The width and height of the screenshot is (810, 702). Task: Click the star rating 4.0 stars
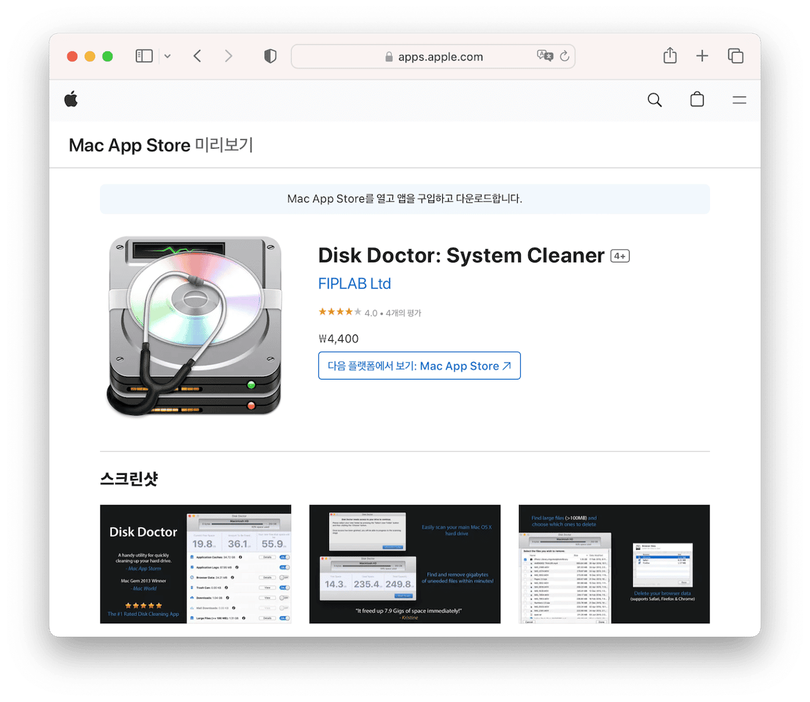click(x=340, y=312)
